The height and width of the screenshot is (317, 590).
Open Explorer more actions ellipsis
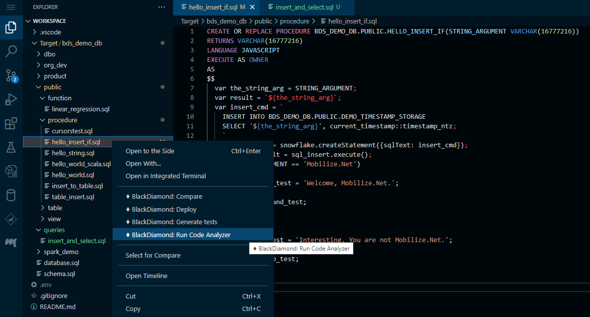pyautogui.click(x=162, y=7)
